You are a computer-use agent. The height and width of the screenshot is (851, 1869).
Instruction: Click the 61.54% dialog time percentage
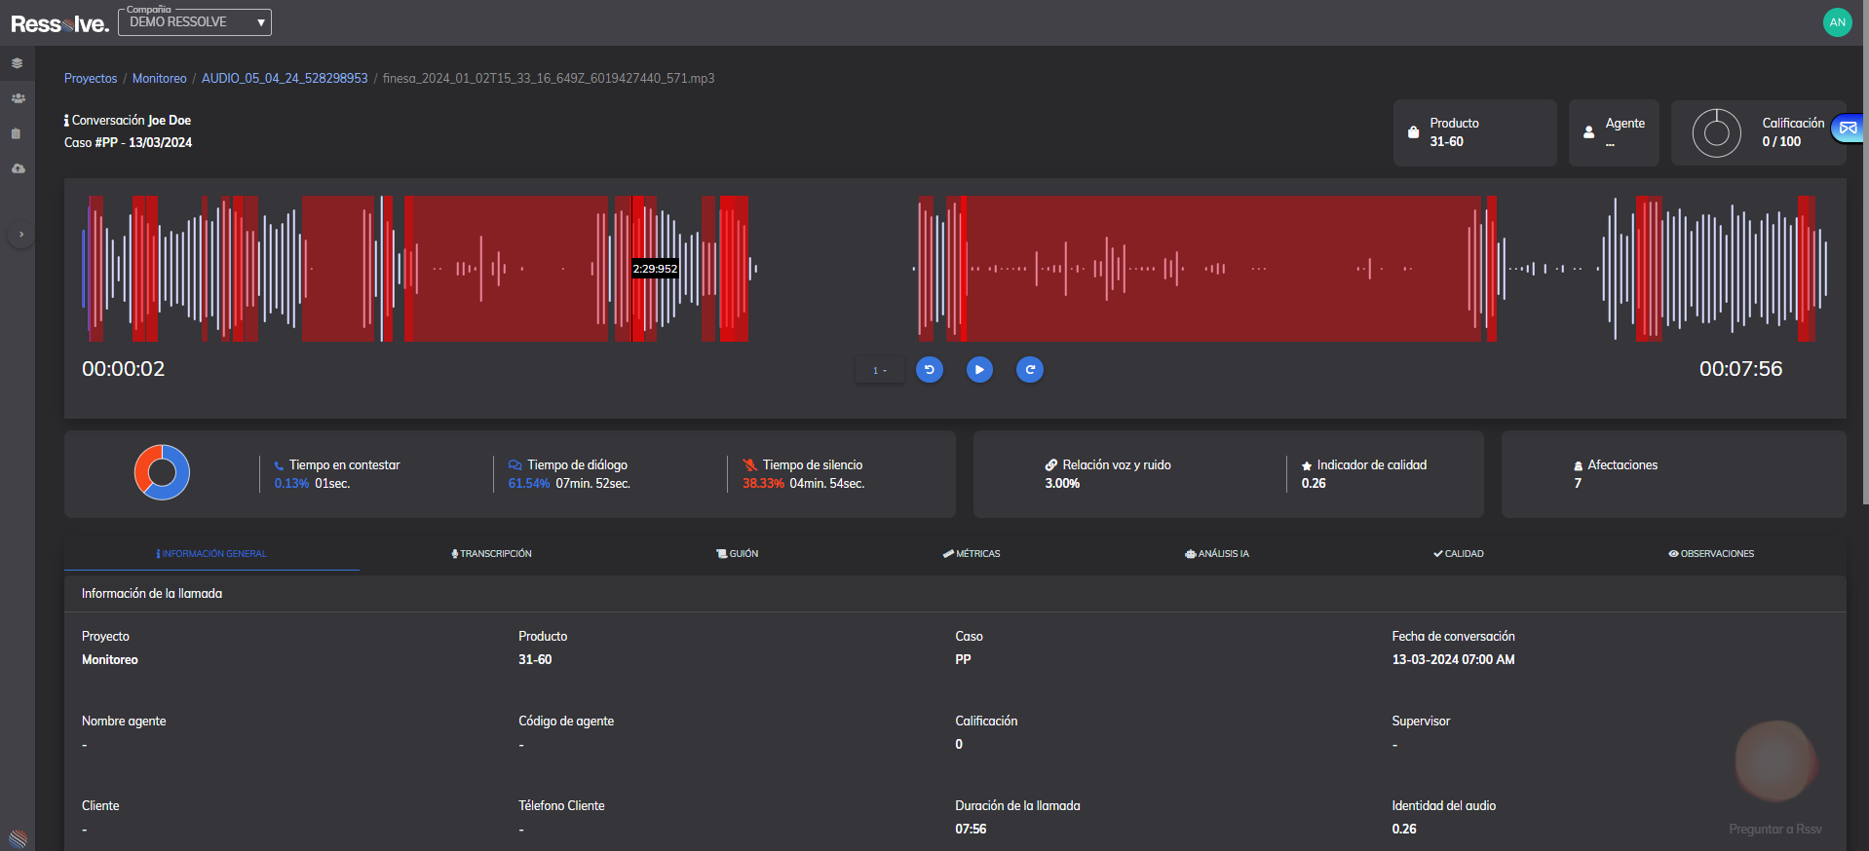tap(529, 484)
